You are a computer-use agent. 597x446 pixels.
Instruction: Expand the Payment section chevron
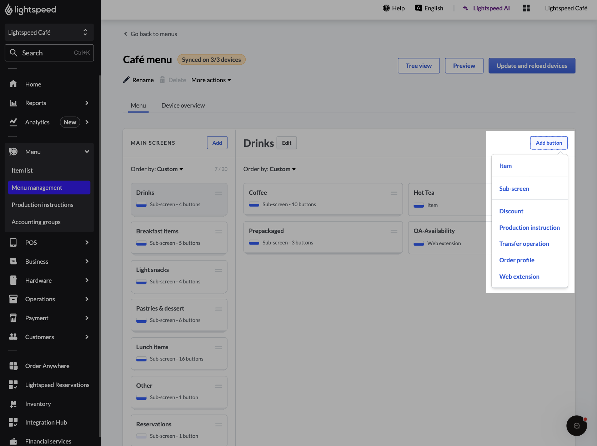point(87,318)
